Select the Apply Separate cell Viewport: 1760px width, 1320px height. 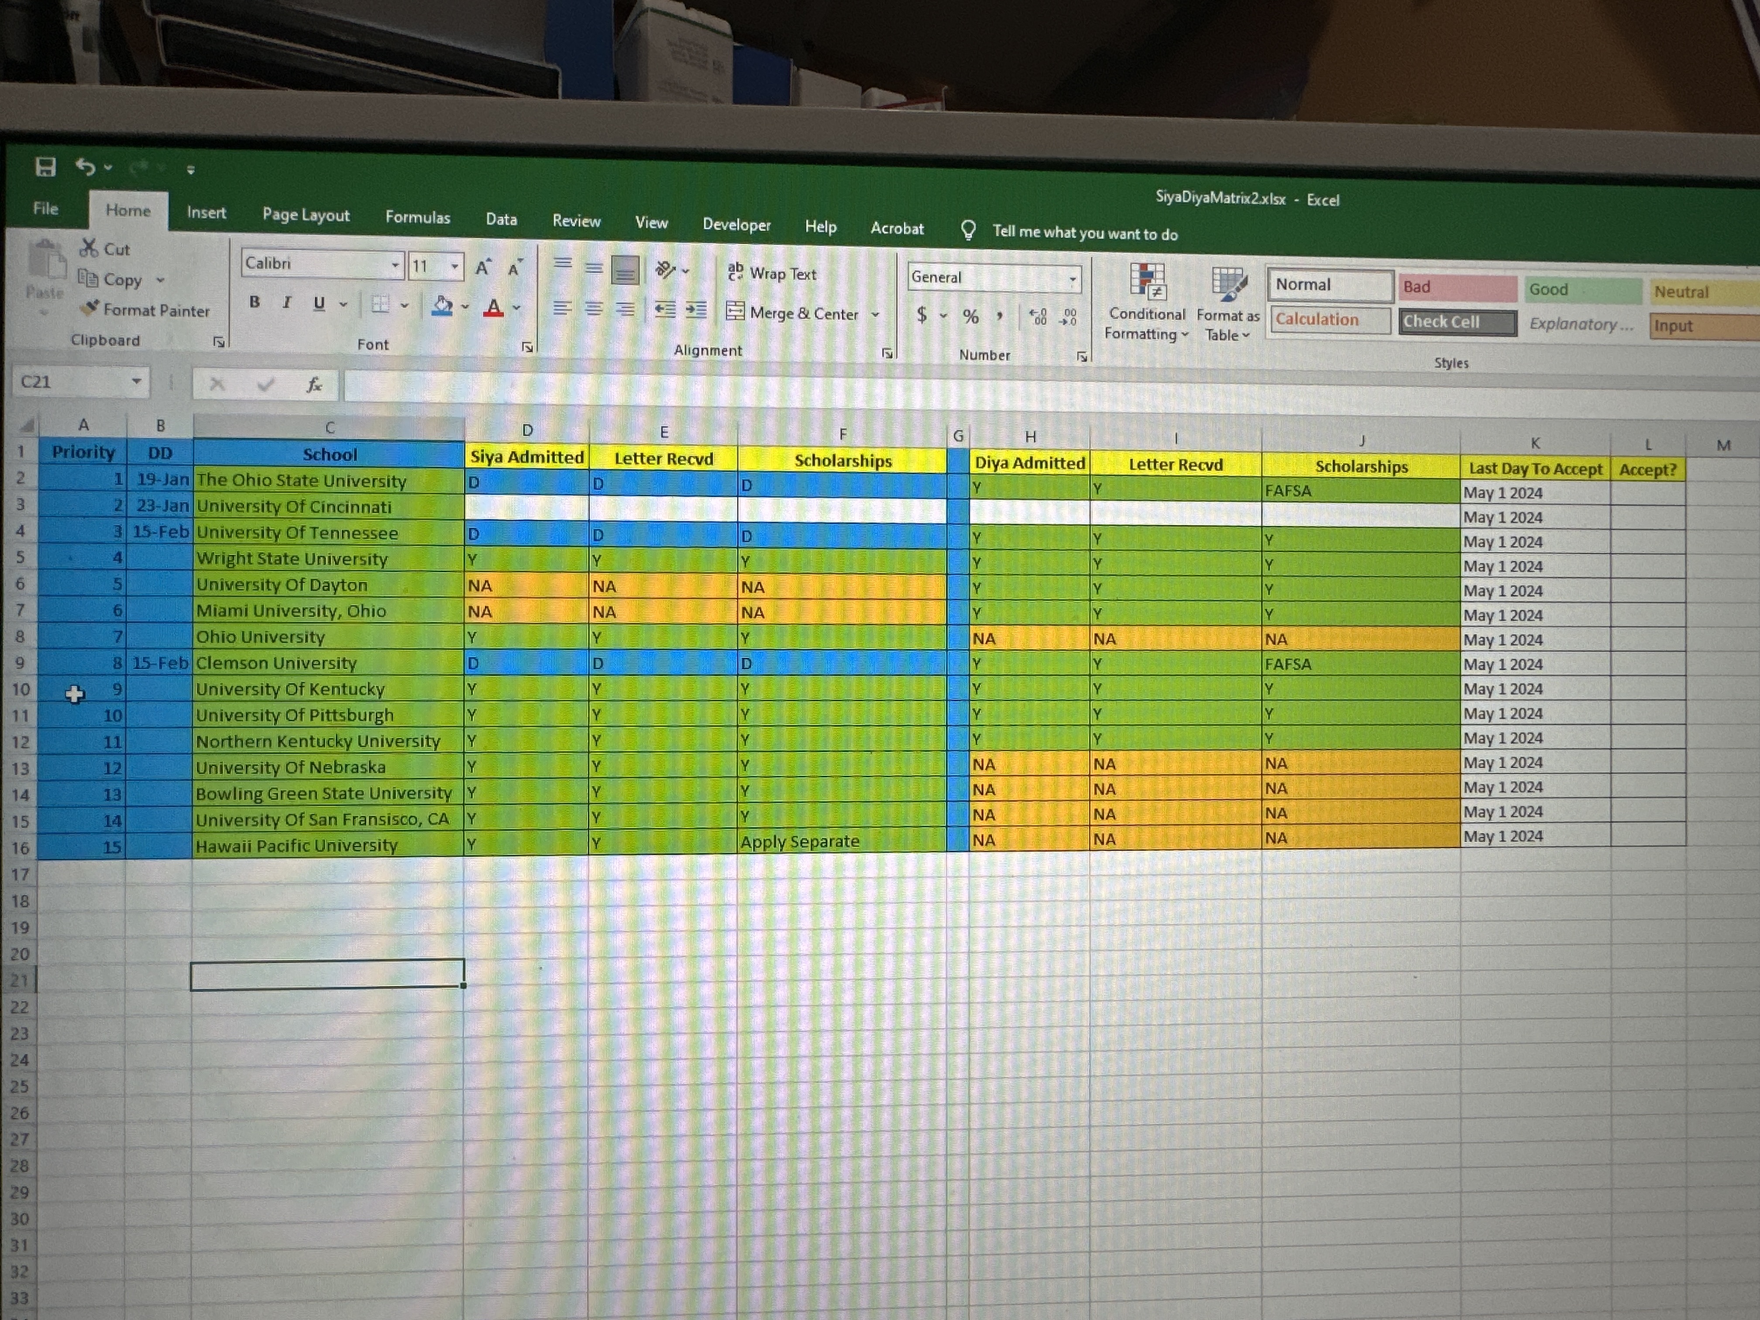pos(842,841)
